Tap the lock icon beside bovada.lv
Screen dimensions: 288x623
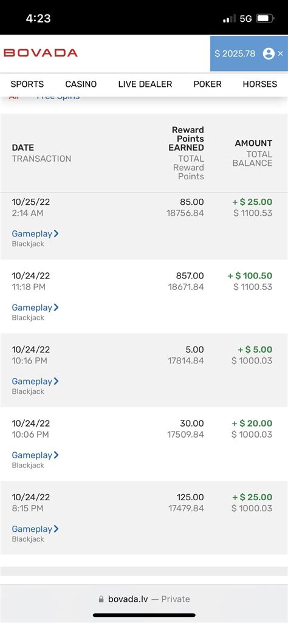pyautogui.click(x=101, y=599)
